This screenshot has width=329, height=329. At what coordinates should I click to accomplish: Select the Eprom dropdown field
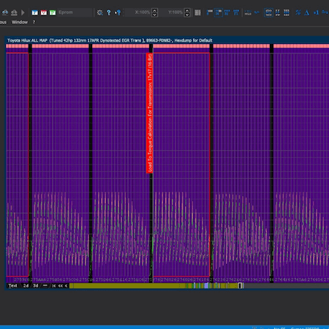[x=75, y=12]
